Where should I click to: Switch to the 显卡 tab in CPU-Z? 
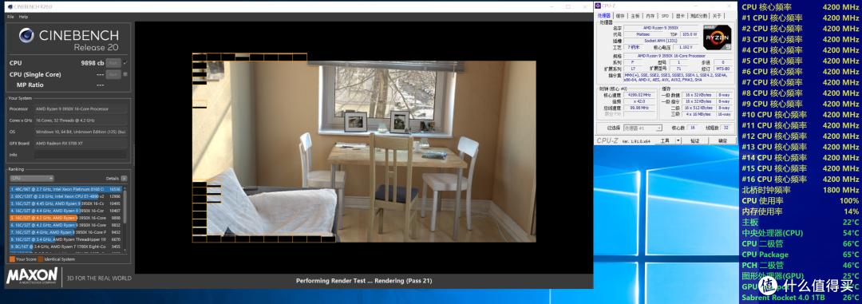coord(680,16)
